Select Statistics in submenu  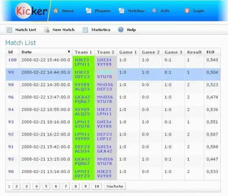(101, 30)
